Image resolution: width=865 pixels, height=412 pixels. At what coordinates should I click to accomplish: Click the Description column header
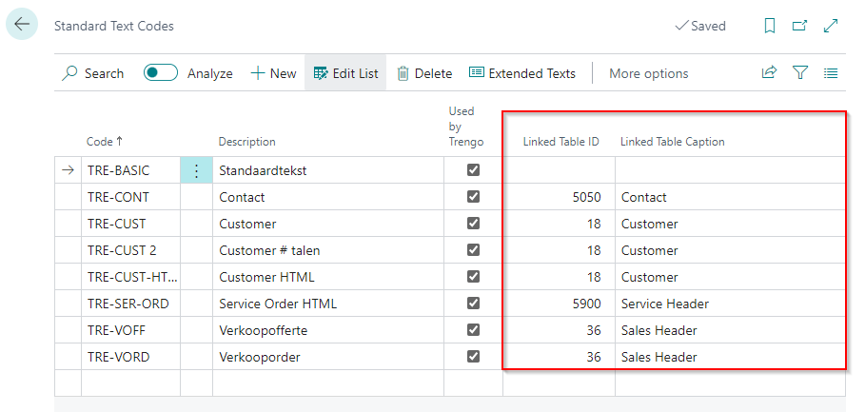[x=246, y=142]
